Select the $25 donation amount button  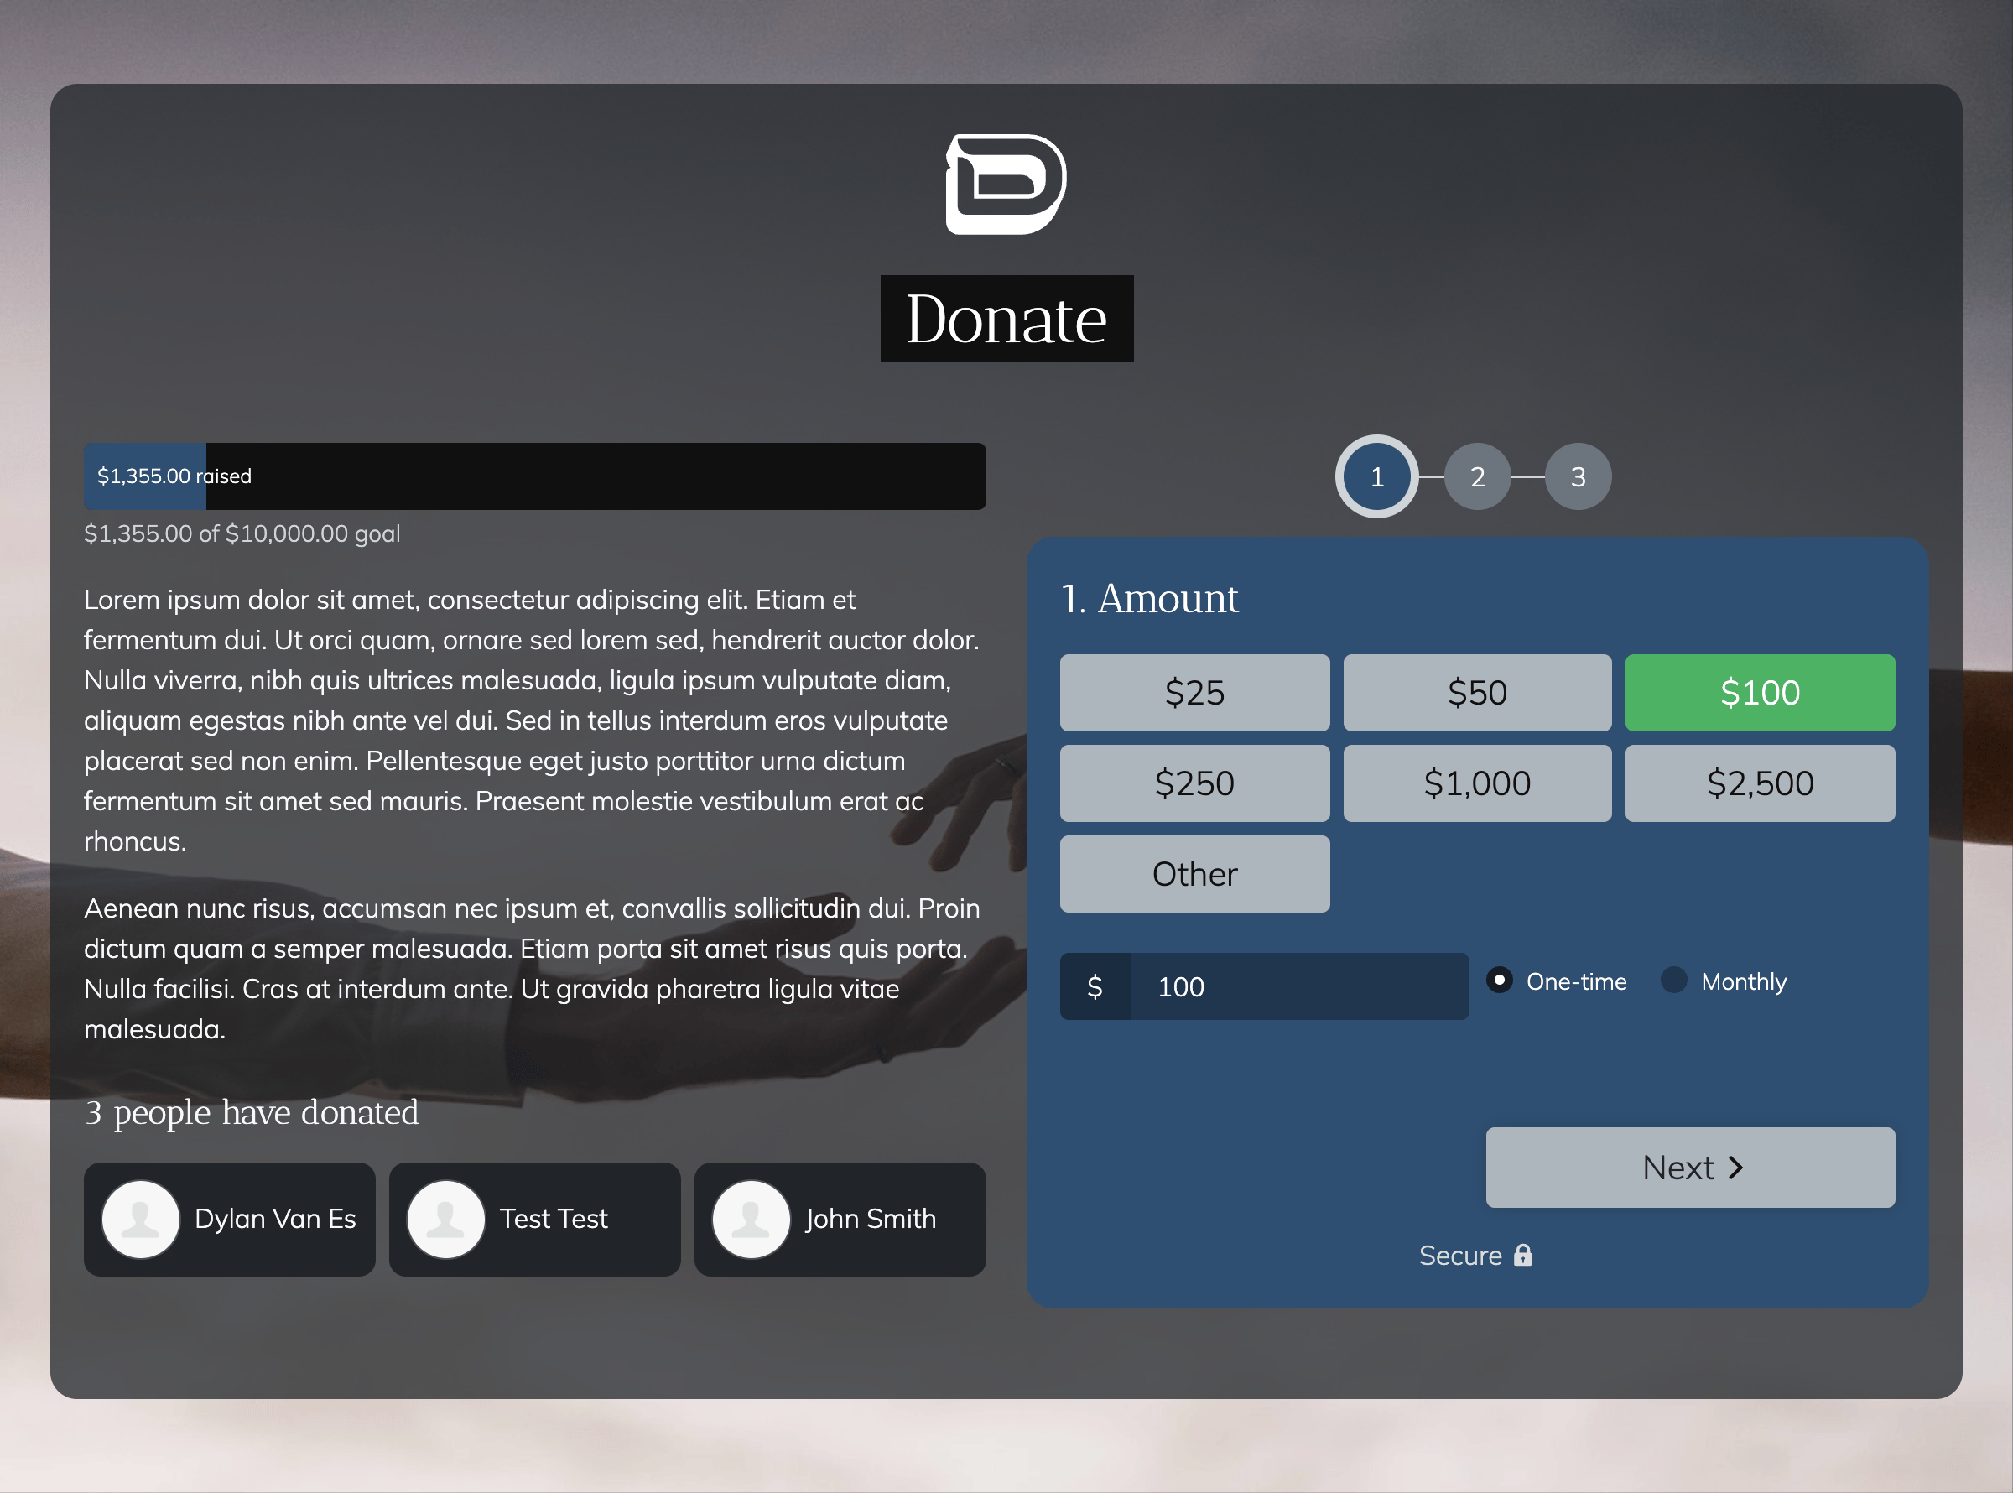(x=1193, y=692)
